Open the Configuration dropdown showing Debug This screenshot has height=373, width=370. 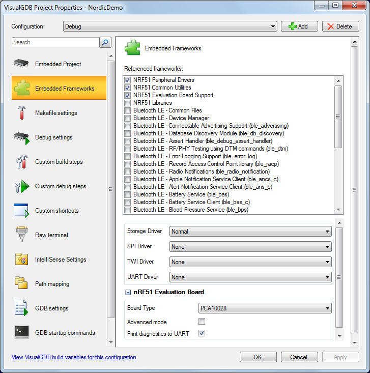click(x=170, y=26)
